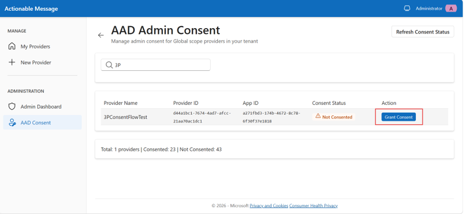Click the Not Consented status badge
This screenshot has height=214, width=464.
click(x=334, y=117)
